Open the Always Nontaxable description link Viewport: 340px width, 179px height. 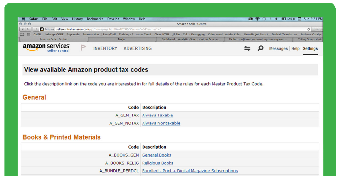pyautogui.click(x=161, y=123)
